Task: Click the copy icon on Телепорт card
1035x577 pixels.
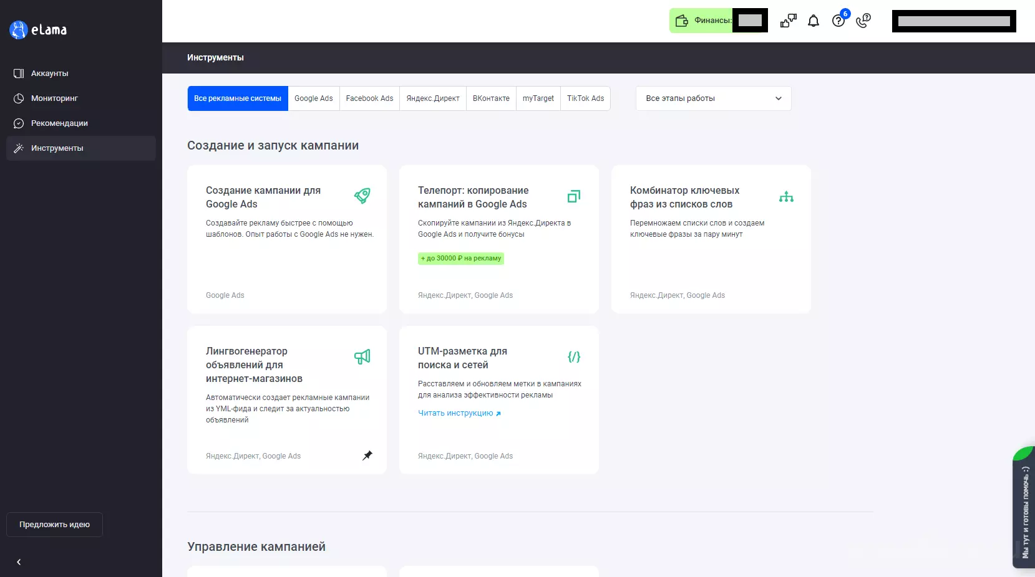Action: pos(574,196)
